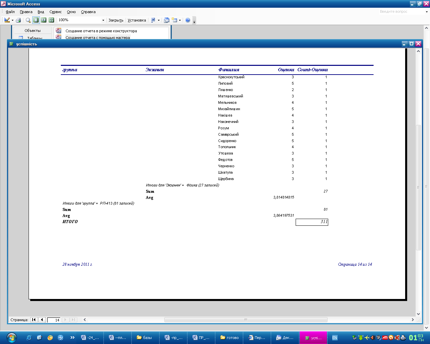This screenshot has width=430, height=344.
Task: Open toolbar options chevron
Action: pyautogui.click(x=194, y=21)
